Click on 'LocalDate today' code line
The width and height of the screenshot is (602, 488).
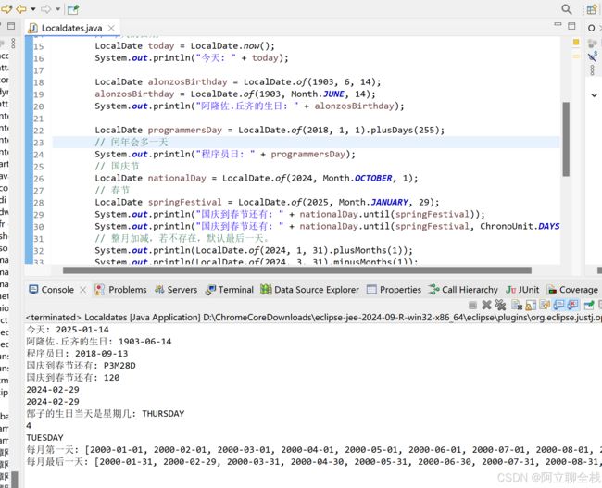[184, 46]
